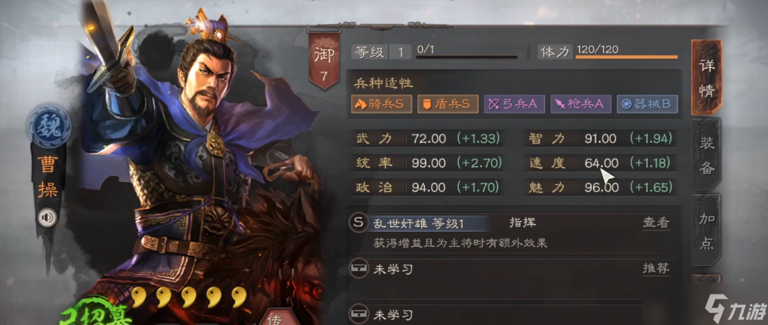Screen dimensions: 768x325
Task: Select the 枪兵A spearman aptitude badge
Action: click(x=581, y=104)
